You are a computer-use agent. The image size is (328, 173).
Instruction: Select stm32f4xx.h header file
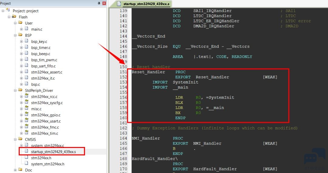tap(41, 158)
